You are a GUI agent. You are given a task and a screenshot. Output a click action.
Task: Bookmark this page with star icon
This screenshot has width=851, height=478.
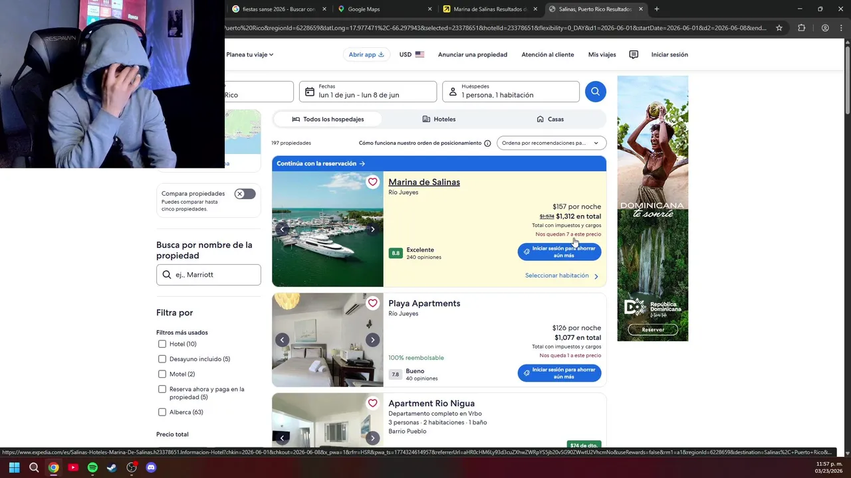tap(779, 28)
